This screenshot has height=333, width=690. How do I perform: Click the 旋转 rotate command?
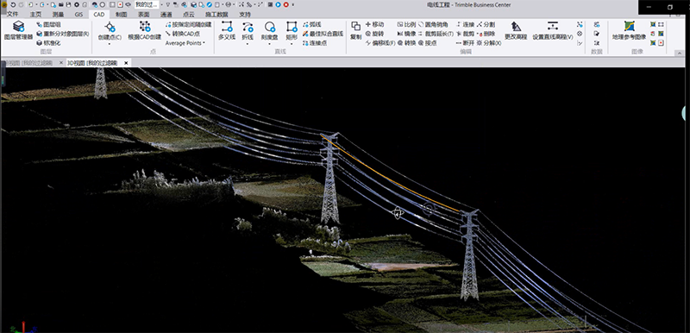tap(374, 34)
